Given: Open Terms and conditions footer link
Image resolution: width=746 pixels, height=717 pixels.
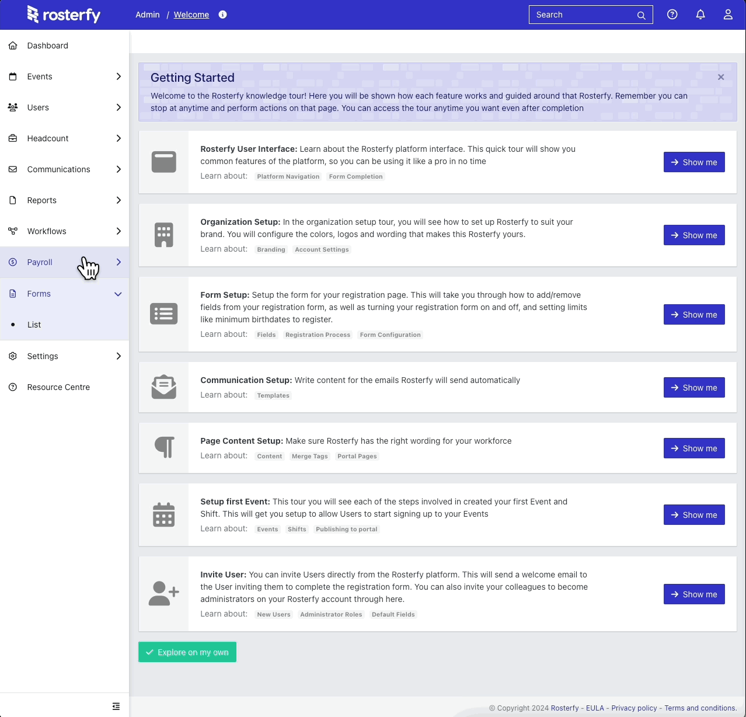Looking at the screenshot, I should [700, 708].
